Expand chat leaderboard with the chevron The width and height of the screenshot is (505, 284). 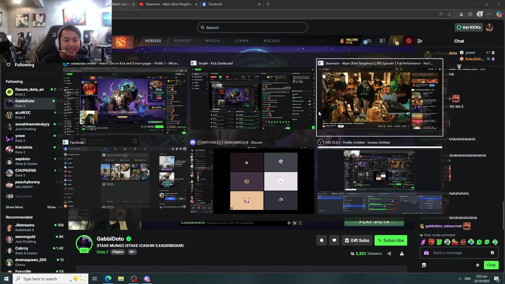(459, 66)
